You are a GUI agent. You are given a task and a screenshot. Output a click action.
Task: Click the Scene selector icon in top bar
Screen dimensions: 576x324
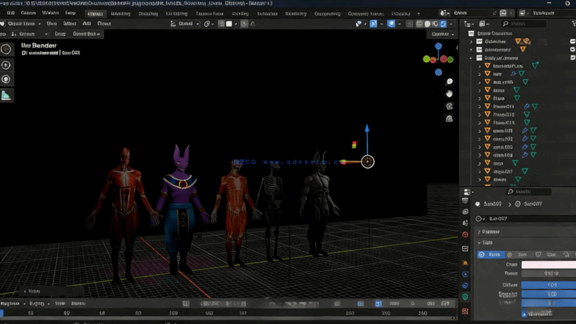click(x=445, y=13)
